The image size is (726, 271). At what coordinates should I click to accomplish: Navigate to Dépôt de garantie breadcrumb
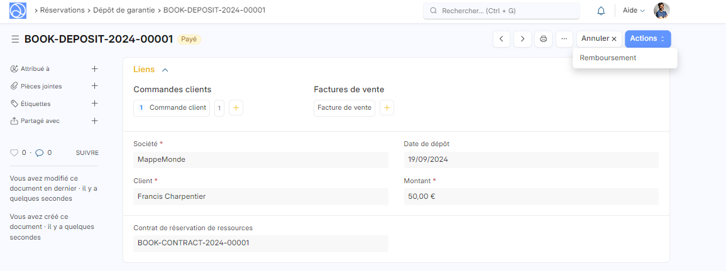124,11
